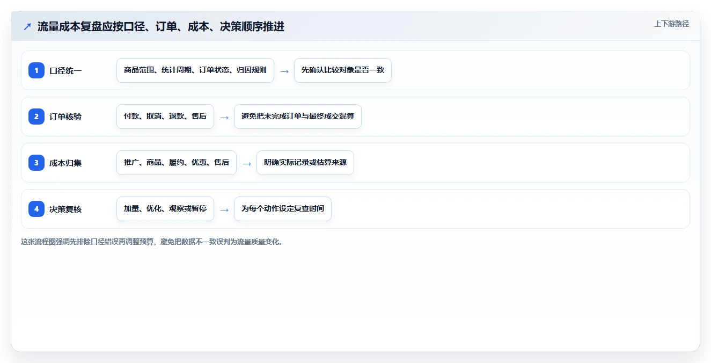Screen dimensions: 711x363
Task: Select the 订单核验 step label
Action: (x=65, y=117)
